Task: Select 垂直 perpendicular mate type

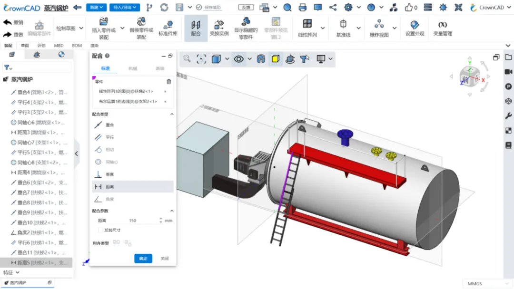Action: click(x=132, y=174)
